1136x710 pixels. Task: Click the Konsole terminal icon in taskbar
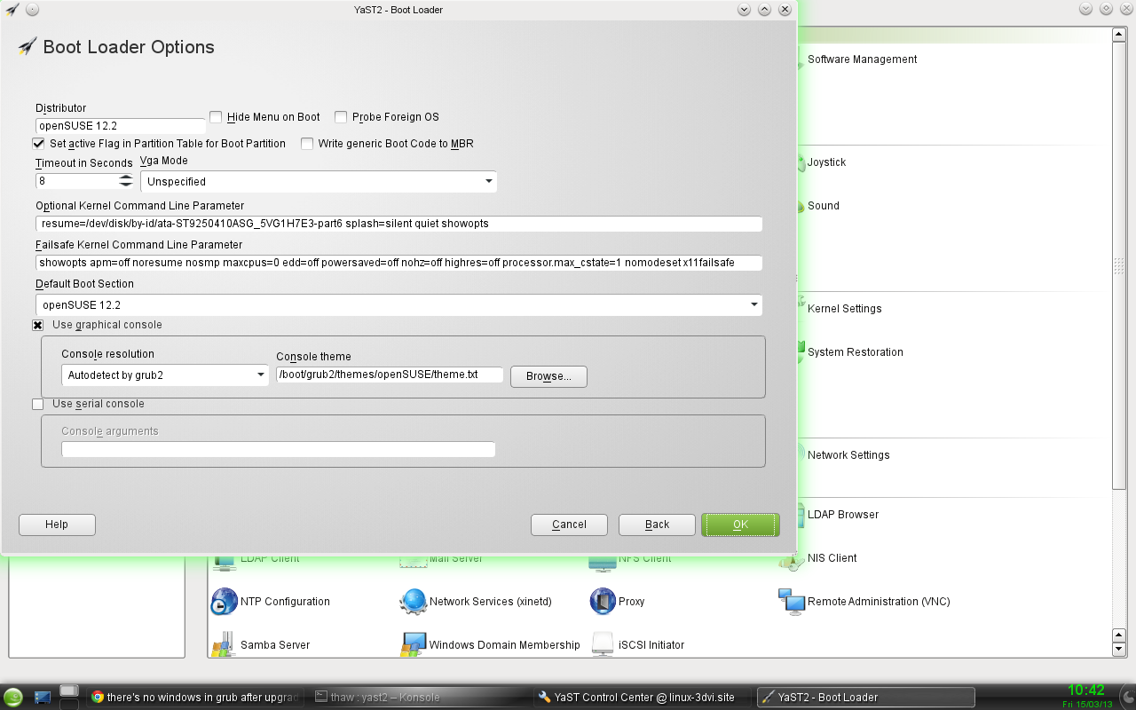click(x=322, y=698)
